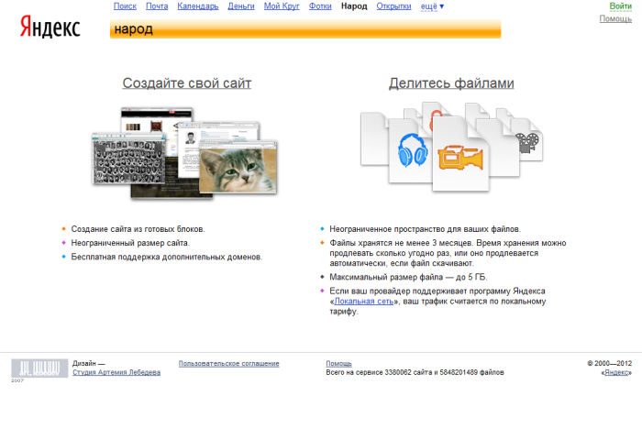642x429 pixels.
Task: Open Деньги service link
Action: (241, 6)
